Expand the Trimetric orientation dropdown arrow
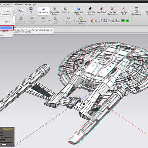This screenshot has height=148, width=148. [72, 11]
